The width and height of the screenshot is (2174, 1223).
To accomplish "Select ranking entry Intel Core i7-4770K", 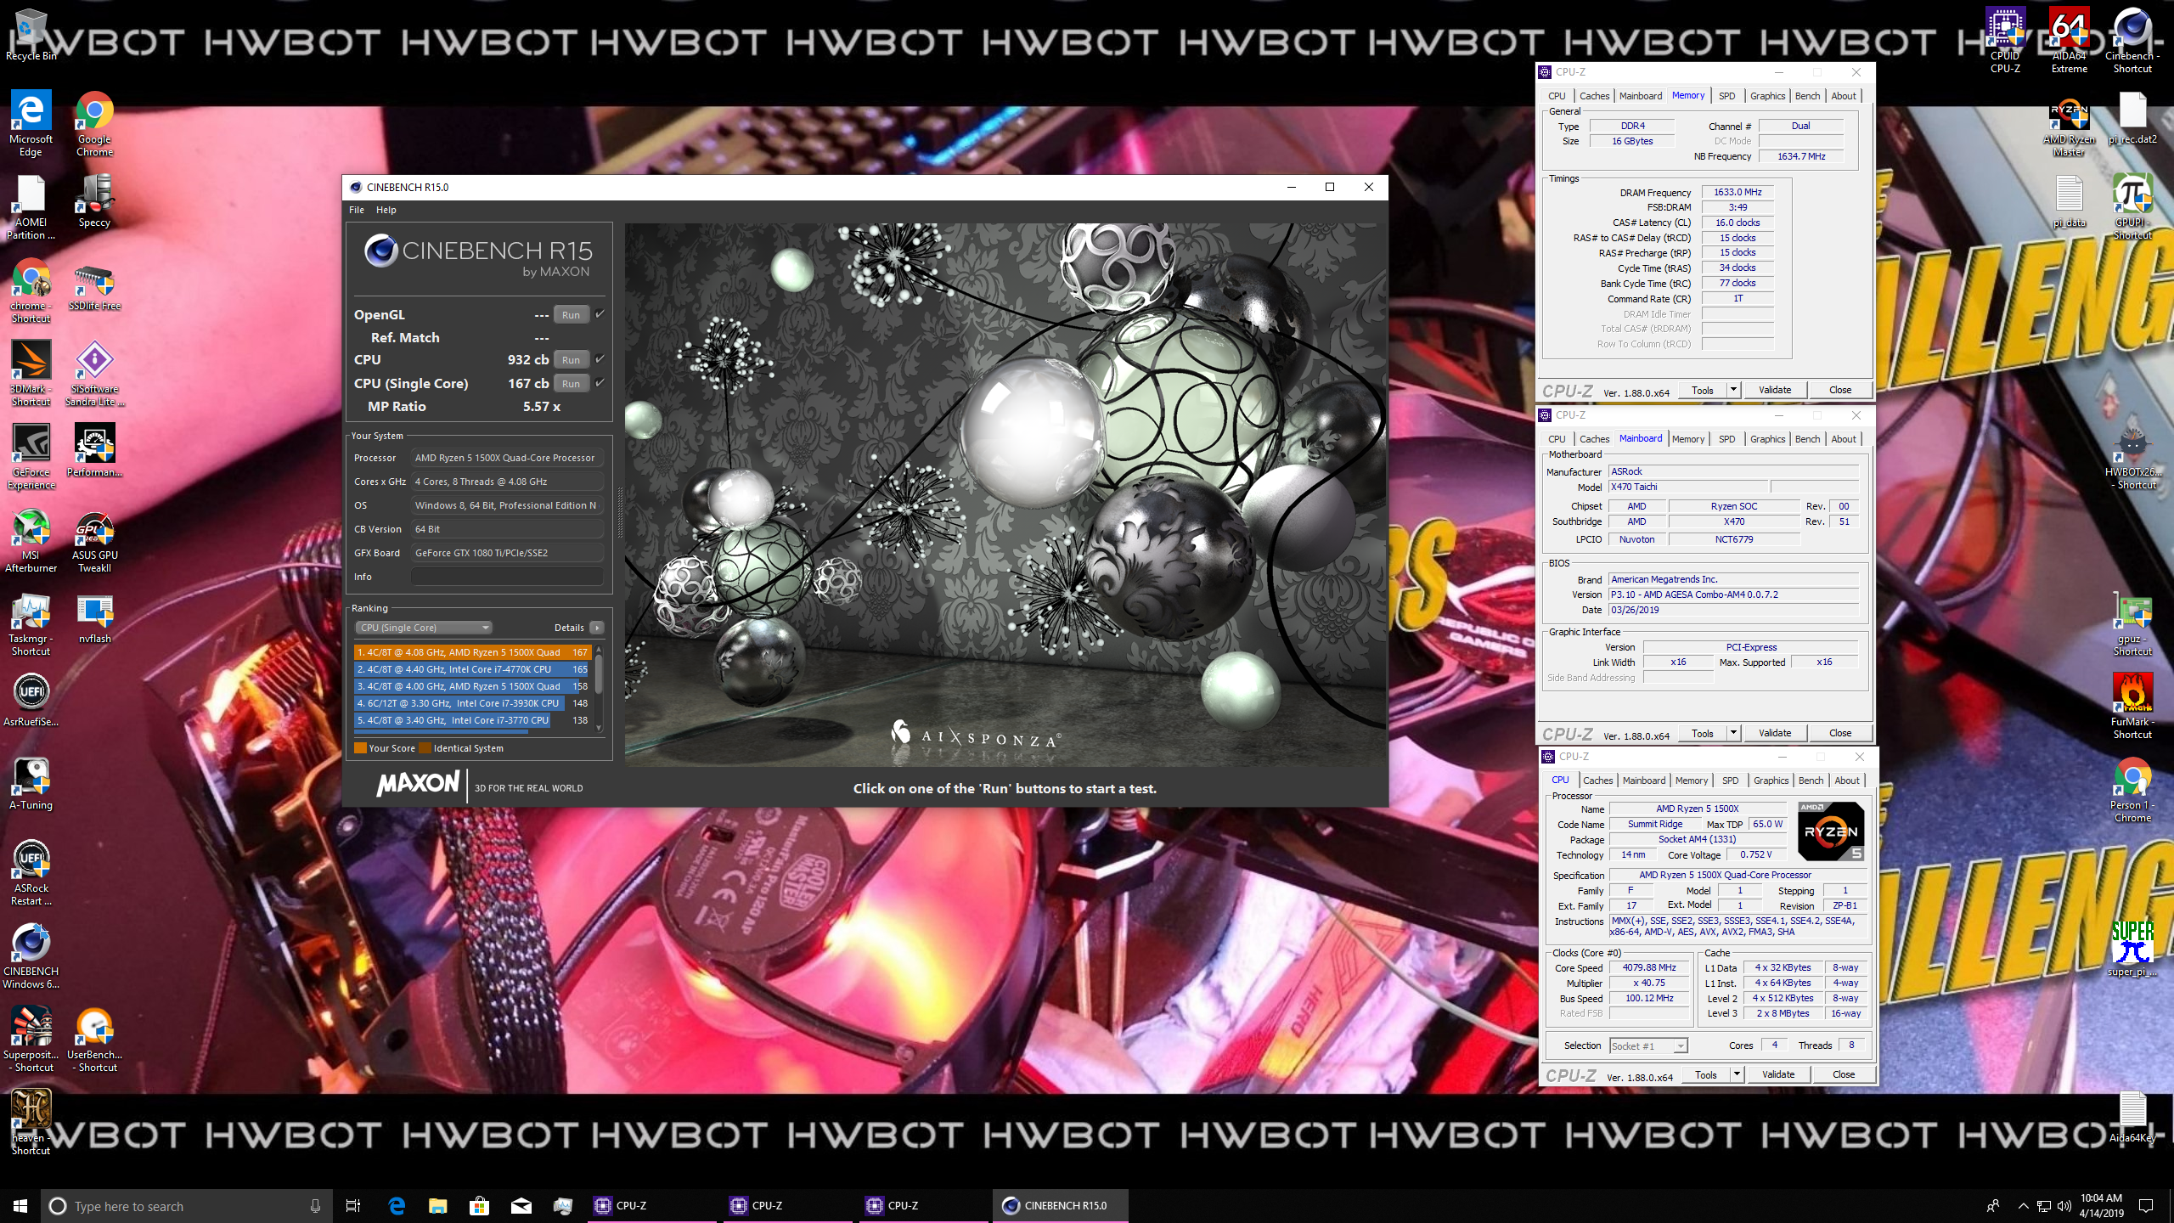I will (472, 669).
